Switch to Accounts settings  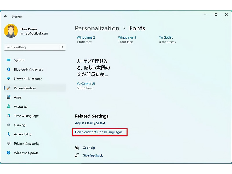[x=35, y=106]
